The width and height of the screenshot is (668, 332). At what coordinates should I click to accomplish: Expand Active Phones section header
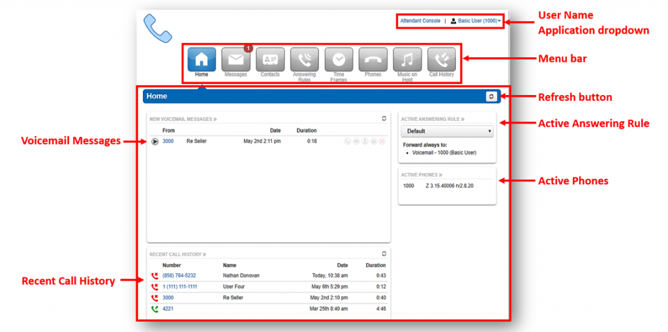click(421, 175)
